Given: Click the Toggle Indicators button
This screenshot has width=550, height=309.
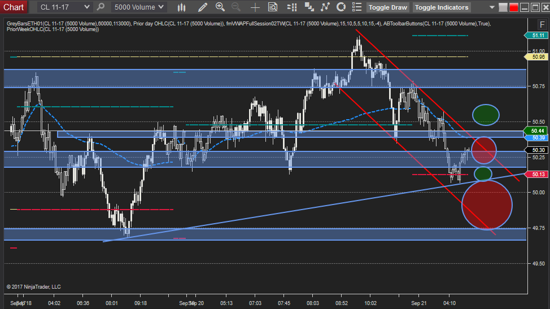Looking at the screenshot, I should coord(442,7).
